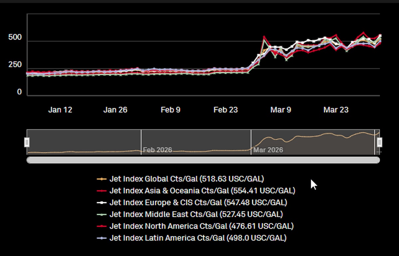The width and height of the screenshot is (399, 256).
Task: Click the horizontal scrollbar below the navigator
Action: [x=203, y=160]
